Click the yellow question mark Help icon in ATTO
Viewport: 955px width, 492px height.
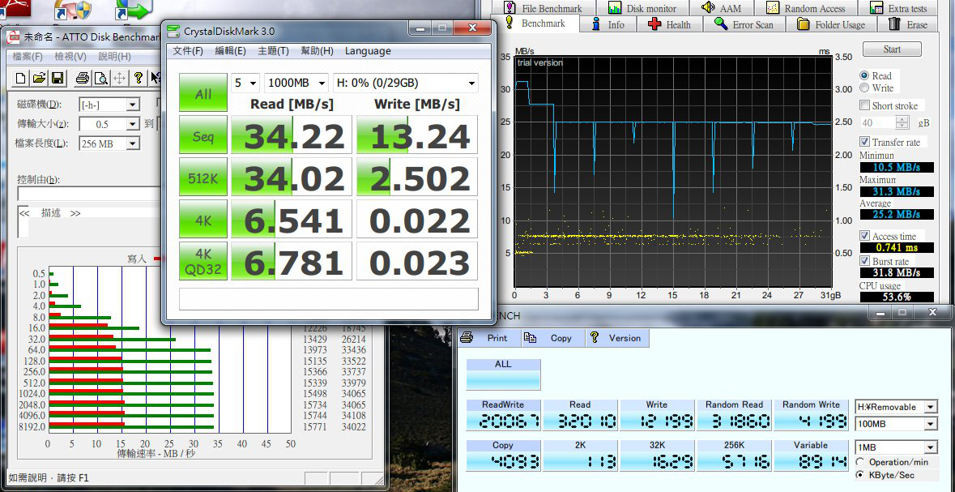pos(139,78)
